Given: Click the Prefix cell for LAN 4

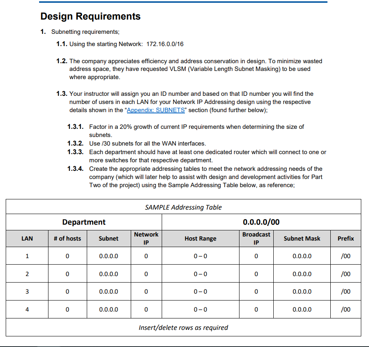Looking at the screenshot, I should tap(345, 309).
